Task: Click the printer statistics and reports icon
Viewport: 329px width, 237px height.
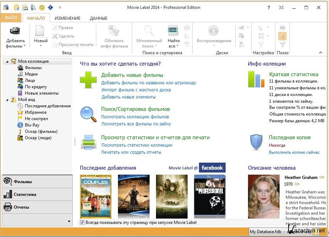Action: (x=88, y=143)
